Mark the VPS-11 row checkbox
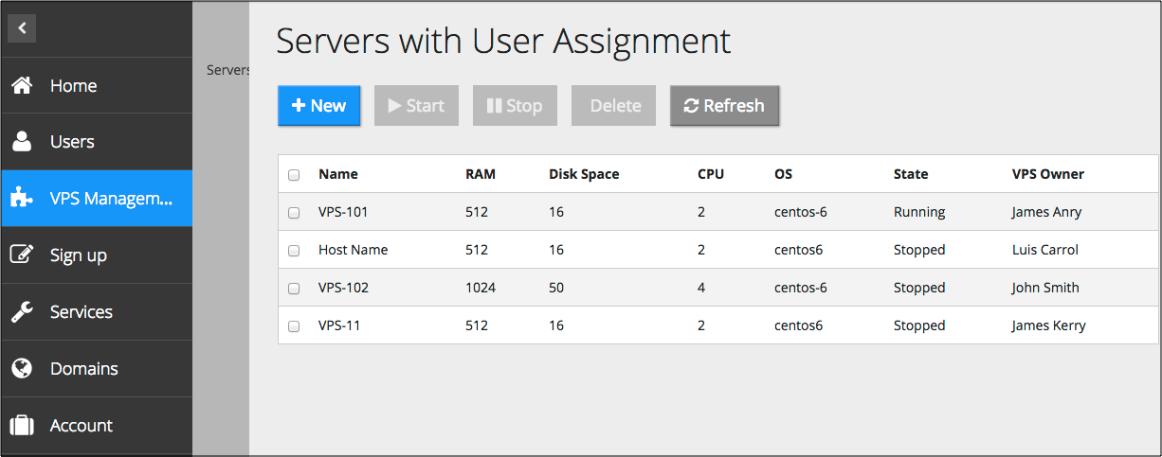Screen dimensions: 1162x457 click(294, 326)
